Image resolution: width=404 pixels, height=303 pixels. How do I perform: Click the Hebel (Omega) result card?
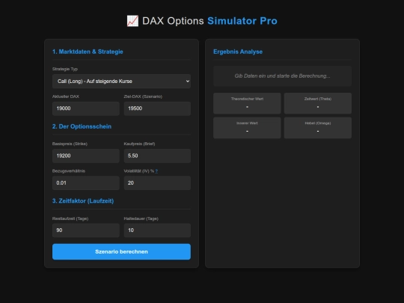pos(318,128)
